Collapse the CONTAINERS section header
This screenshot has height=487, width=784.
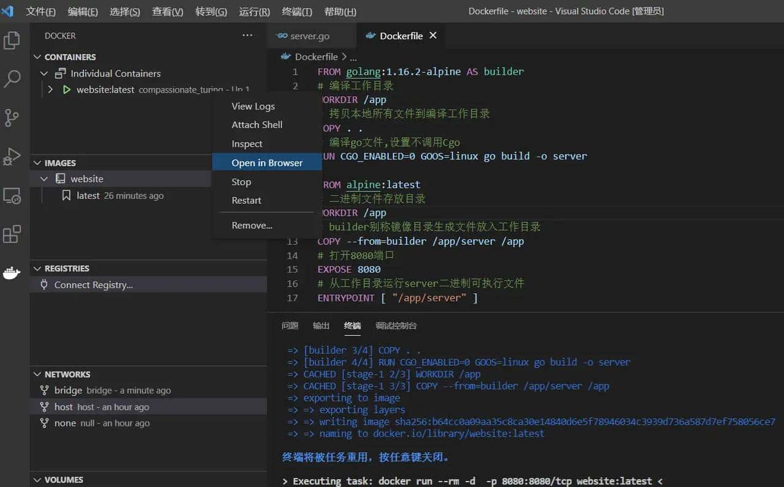[37, 56]
